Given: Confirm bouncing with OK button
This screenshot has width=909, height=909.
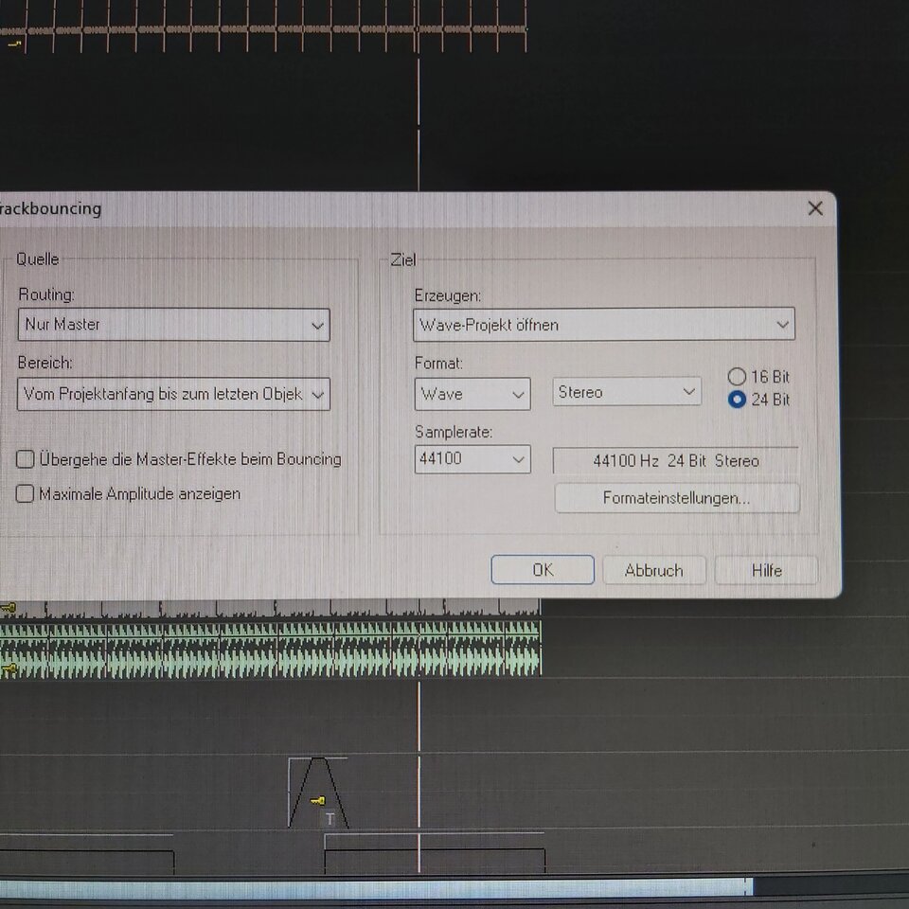Looking at the screenshot, I should (543, 570).
